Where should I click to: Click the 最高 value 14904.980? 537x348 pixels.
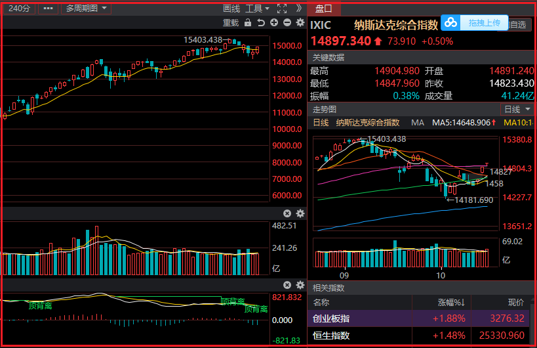tap(397, 71)
